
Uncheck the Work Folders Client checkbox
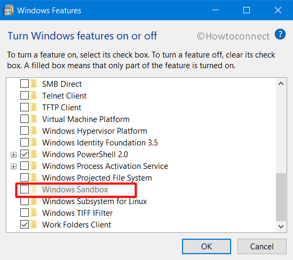(25, 224)
